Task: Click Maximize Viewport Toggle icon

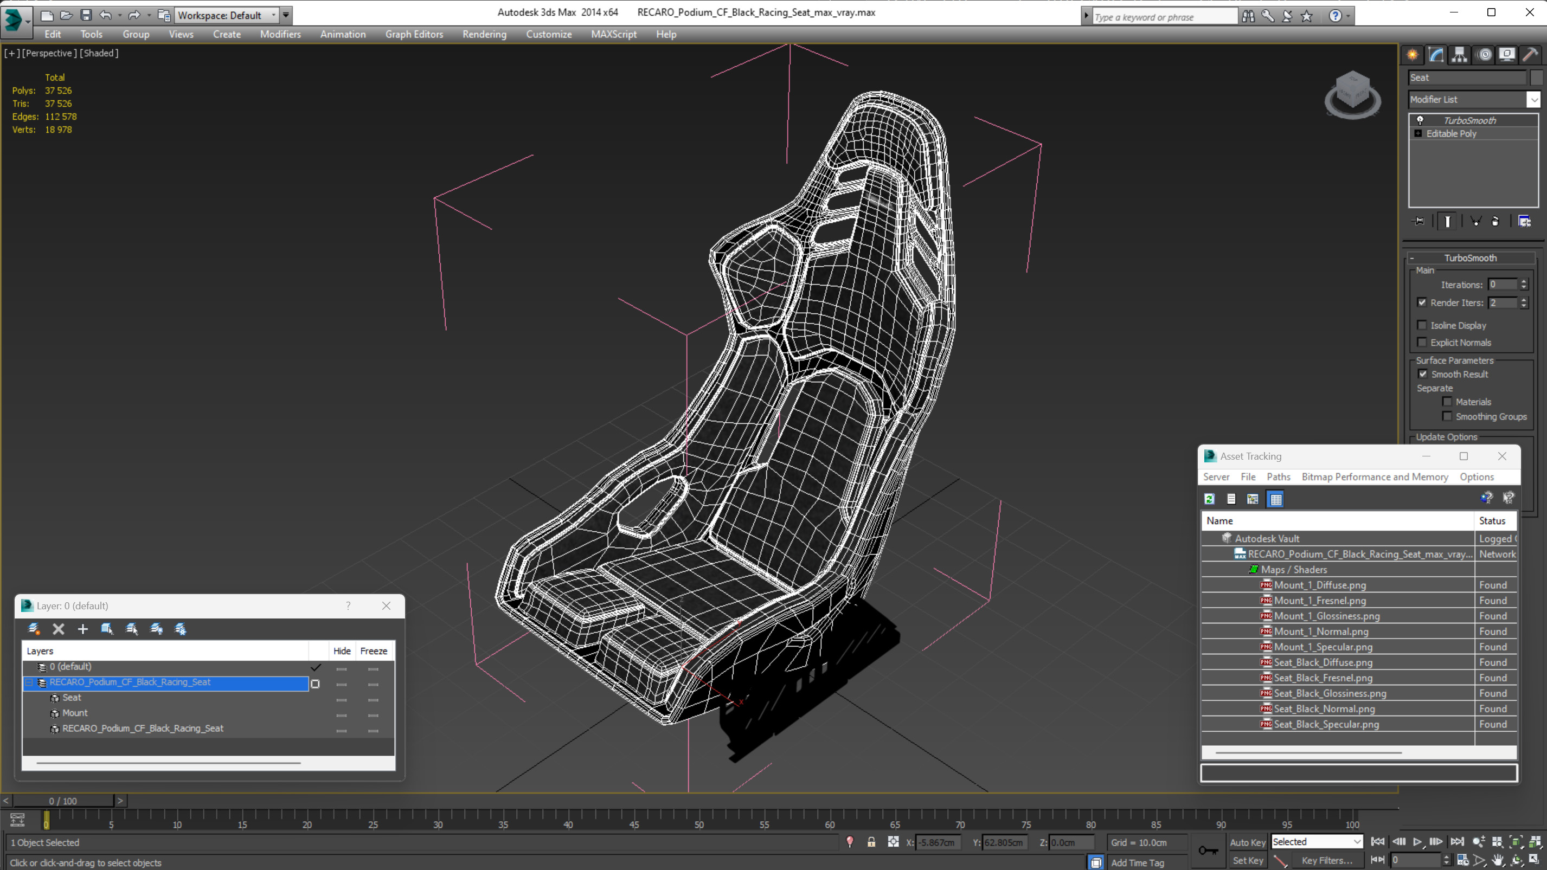Action: 1535,860
